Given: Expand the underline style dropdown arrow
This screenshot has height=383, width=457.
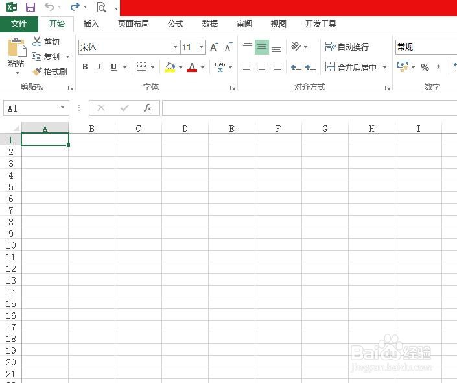Looking at the screenshot, I should (x=124, y=67).
